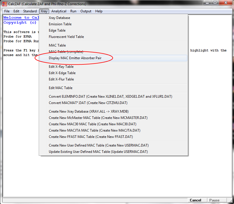Screen dimensions: 234x204
Task: Select Create New FFAST MAC Table
Action: click(x=91, y=137)
